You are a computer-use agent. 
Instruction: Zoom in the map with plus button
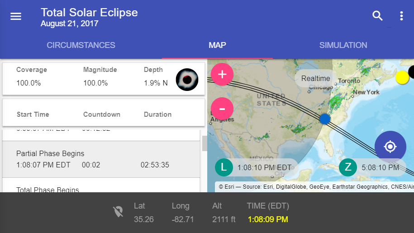tap(222, 74)
